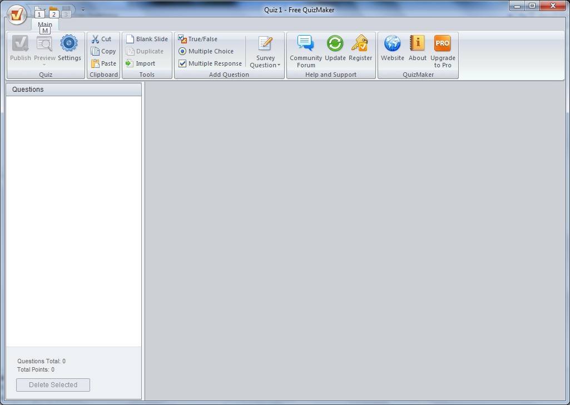Check for QuizMaker updates
This screenshot has width=570, height=405.
click(335, 49)
